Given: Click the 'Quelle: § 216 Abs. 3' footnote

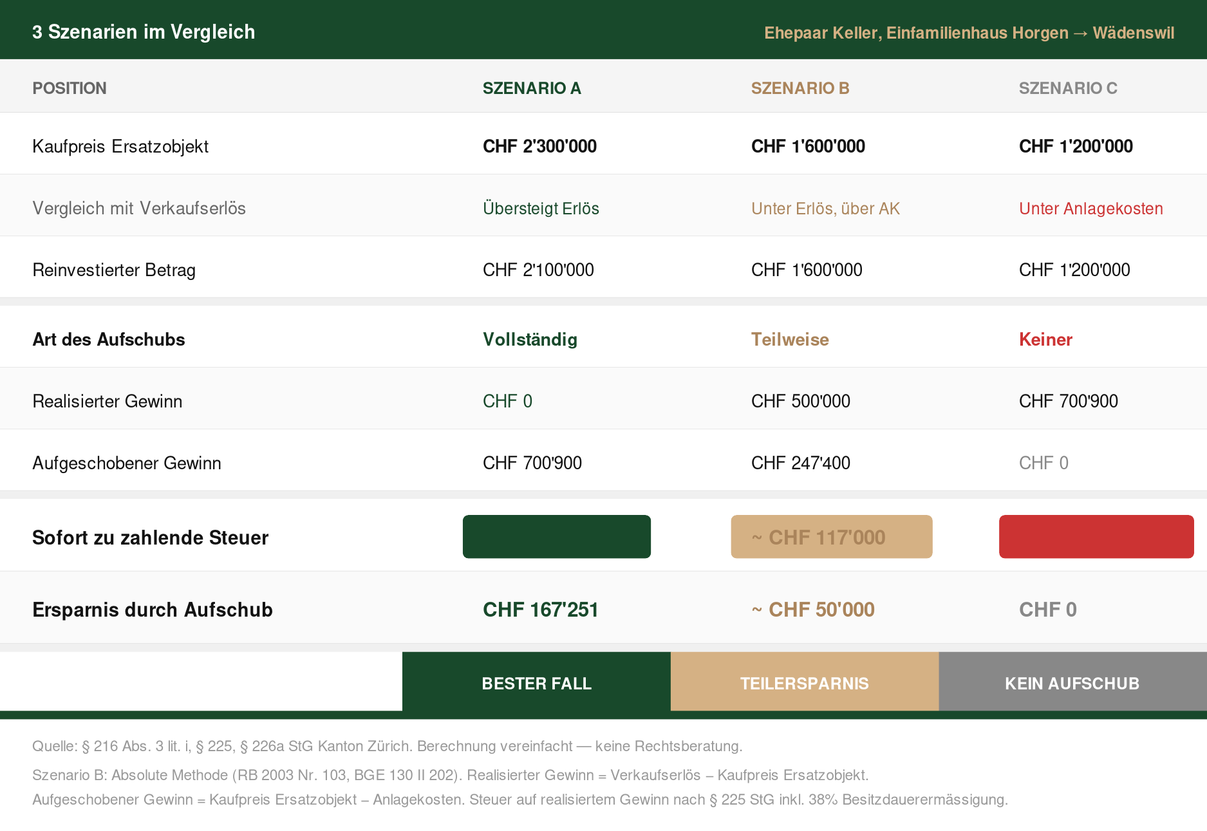Looking at the screenshot, I should click(x=387, y=746).
